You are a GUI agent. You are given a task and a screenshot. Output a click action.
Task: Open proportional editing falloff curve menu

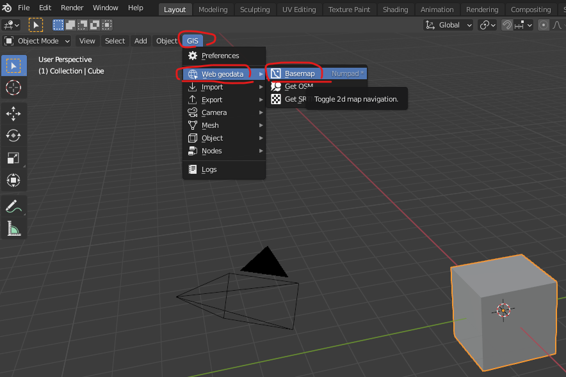[x=558, y=25]
